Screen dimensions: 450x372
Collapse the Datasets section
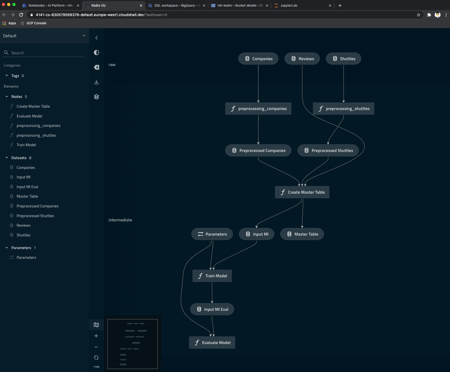click(x=7, y=158)
